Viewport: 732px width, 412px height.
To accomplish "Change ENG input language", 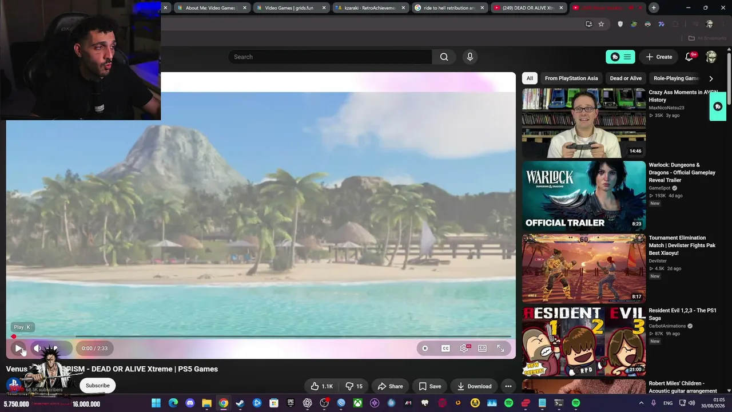I will tap(668, 403).
